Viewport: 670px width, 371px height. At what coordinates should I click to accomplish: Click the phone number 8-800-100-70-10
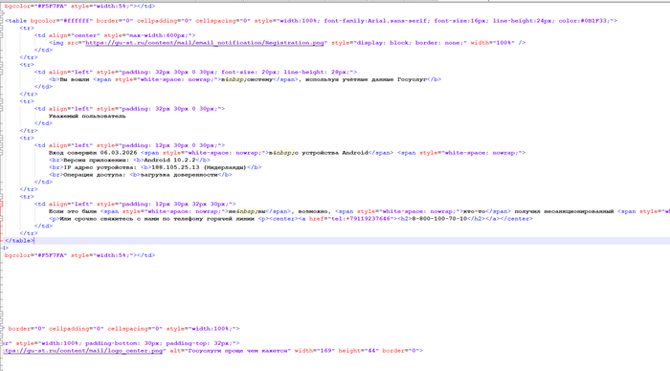pyautogui.click(x=439, y=219)
